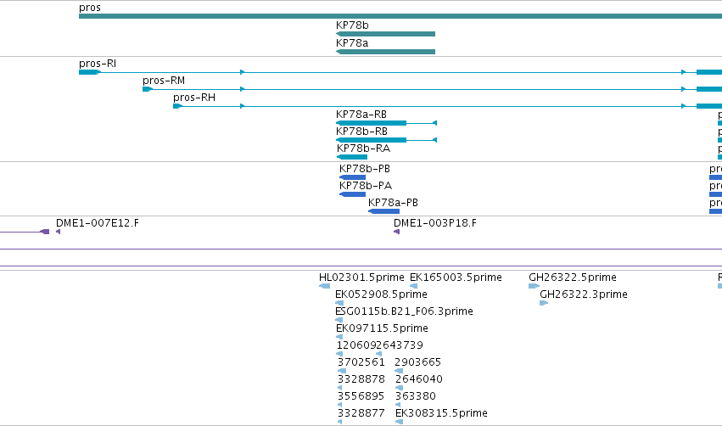Click the DME1-003P18.F label

tap(435, 223)
